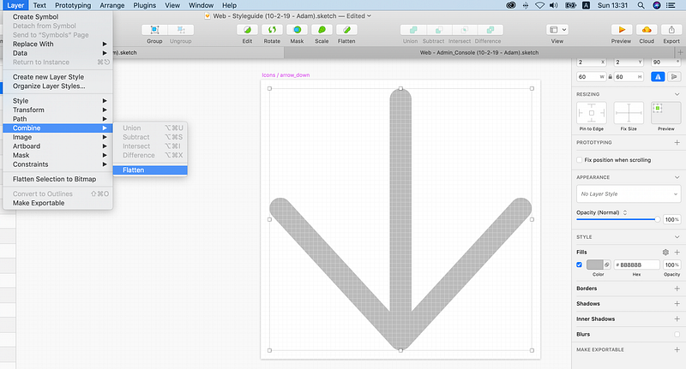Click the Cloud upload icon
Viewport: 686px width, 369px height.
[x=647, y=30]
